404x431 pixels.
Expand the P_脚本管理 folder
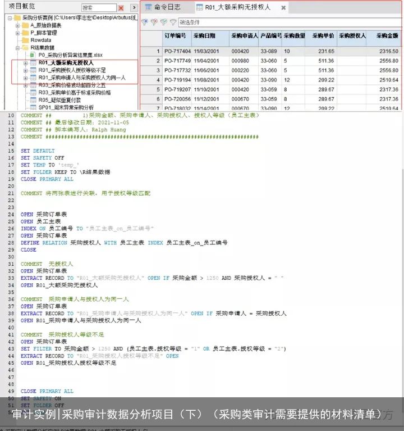[17, 33]
